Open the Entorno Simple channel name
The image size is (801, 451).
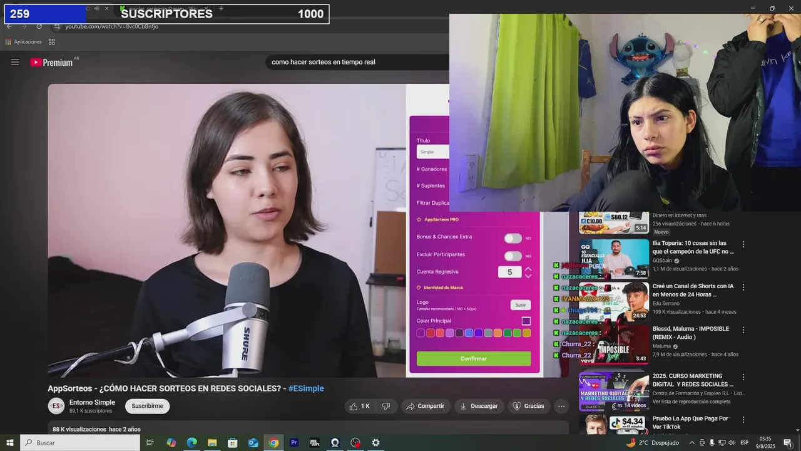(x=92, y=402)
